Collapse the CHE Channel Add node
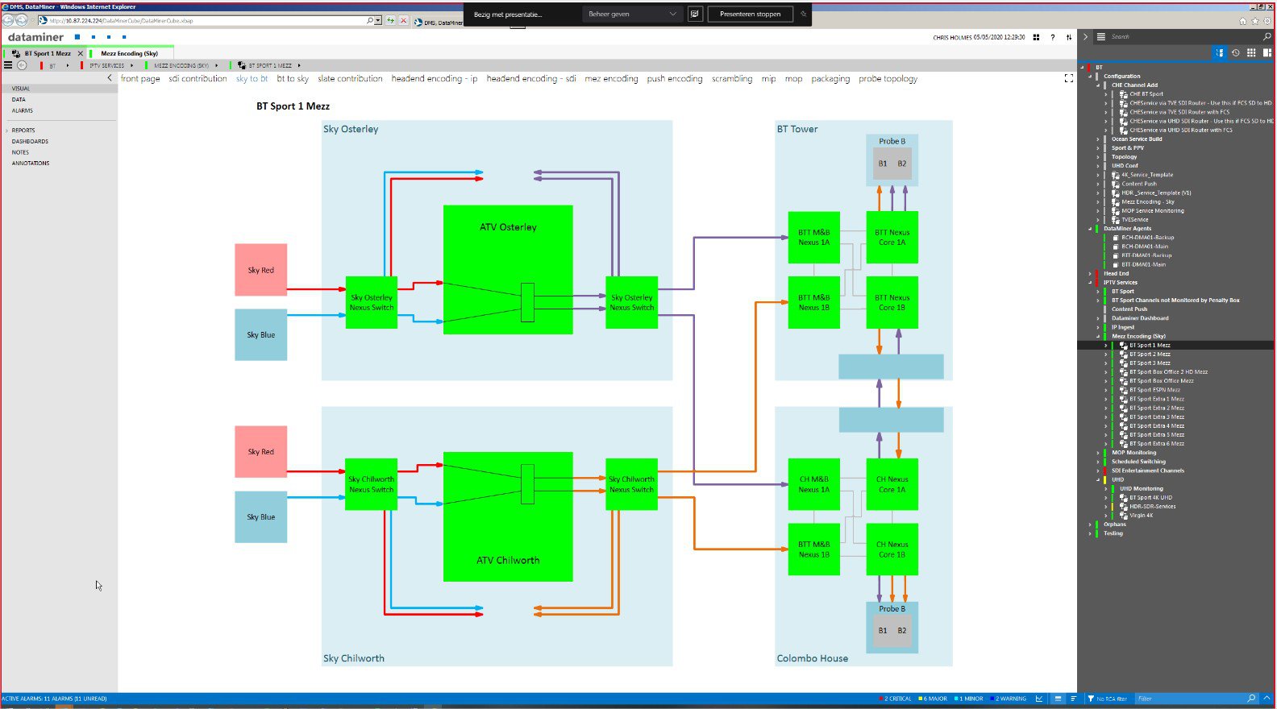This screenshot has width=1277, height=709. (x=1098, y=85)
